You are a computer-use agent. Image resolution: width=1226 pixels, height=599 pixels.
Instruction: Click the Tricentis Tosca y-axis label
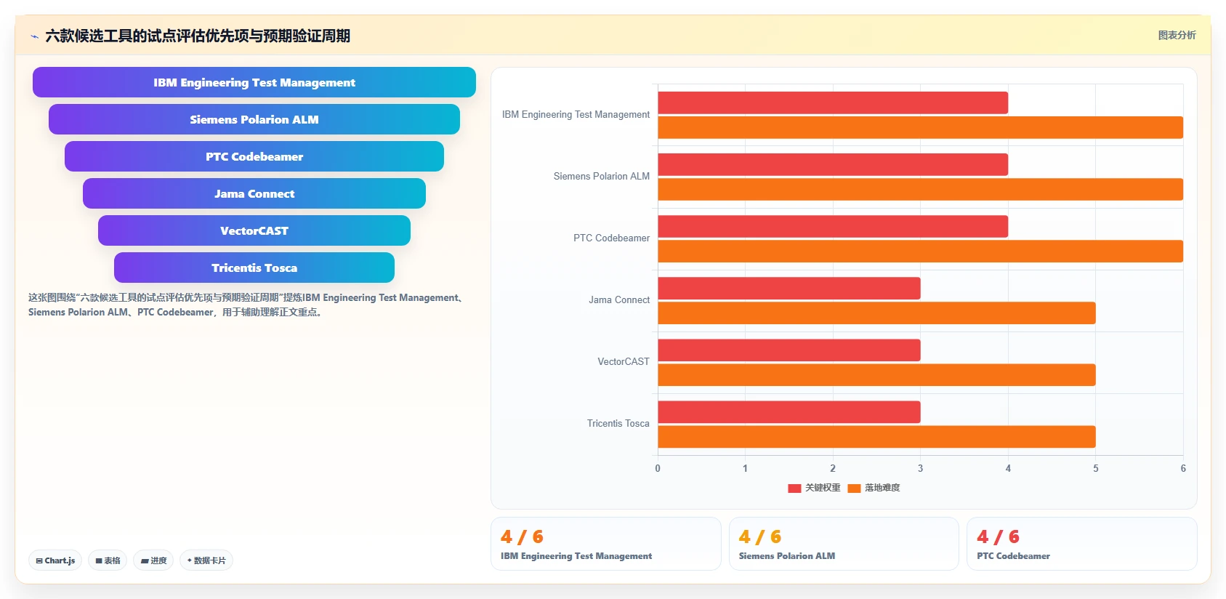pyautogui.click(x=618, y=423)
